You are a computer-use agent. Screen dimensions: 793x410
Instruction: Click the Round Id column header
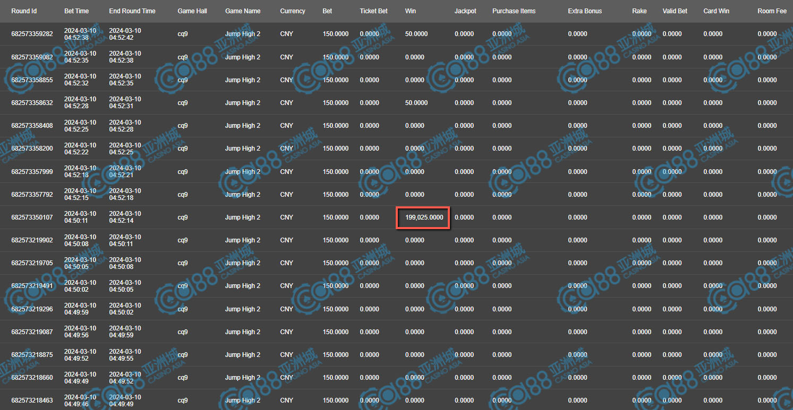pyautogui.click(x=24, y=11)
